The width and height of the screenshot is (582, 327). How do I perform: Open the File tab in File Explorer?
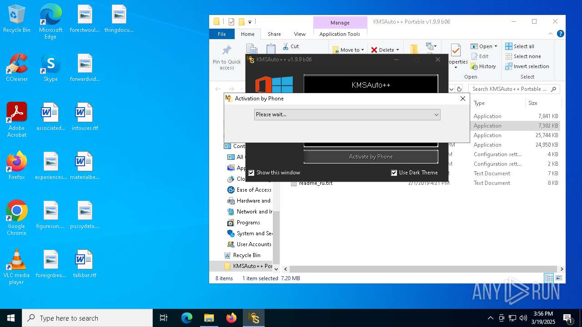(222, 34)
